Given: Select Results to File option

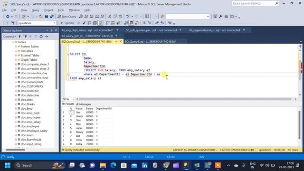Looking at the screenshot, I should click(137, 23).
